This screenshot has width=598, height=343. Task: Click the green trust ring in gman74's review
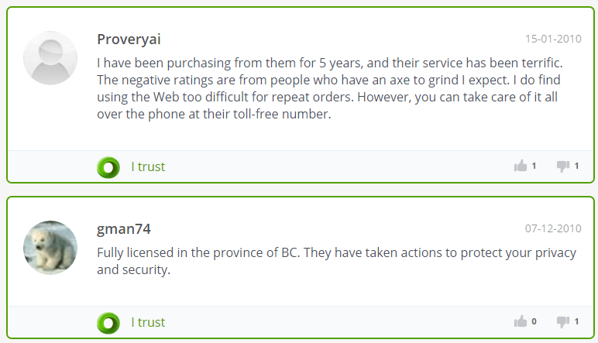[x=108, y=323]
